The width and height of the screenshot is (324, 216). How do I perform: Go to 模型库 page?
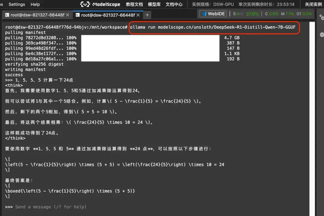tap(154, 4)
